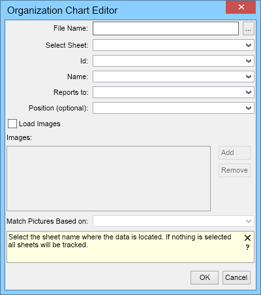The height and width of the screenshot is (295, 261).
Task: Click the Add image button
Action: [234, 152]
